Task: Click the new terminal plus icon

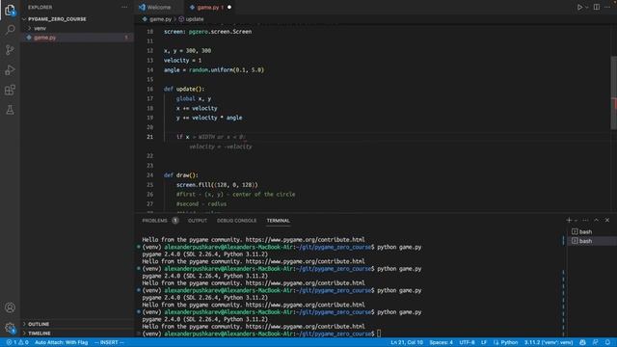Action: [x=569, y=221]
